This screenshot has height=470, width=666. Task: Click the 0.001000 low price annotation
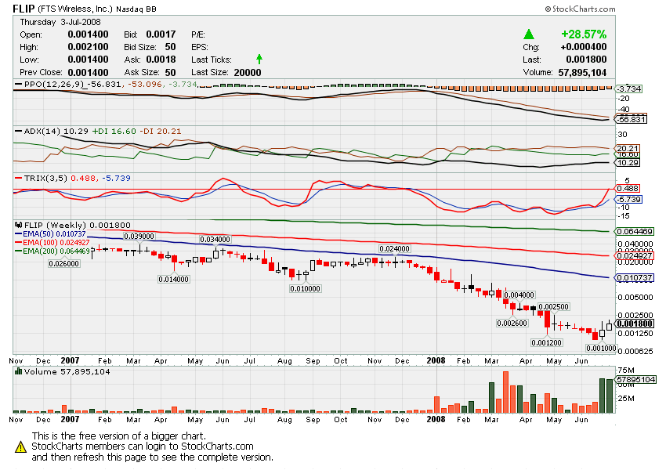coord(601,348)
